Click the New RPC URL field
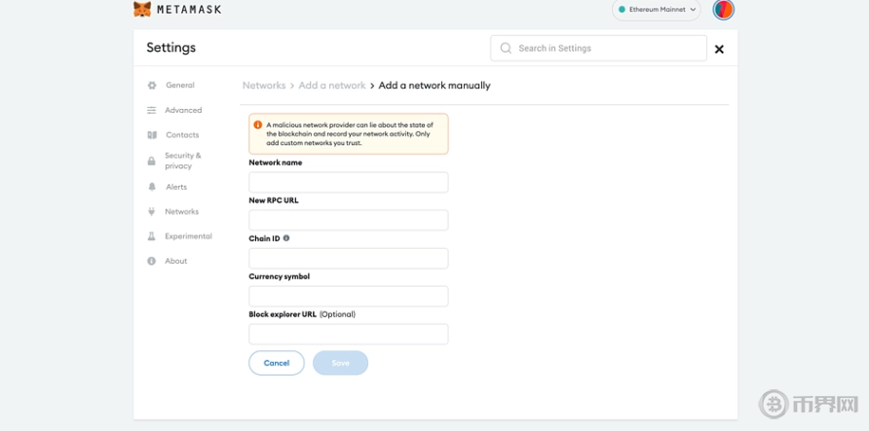869x431 pixels. [x=349, y=220]
